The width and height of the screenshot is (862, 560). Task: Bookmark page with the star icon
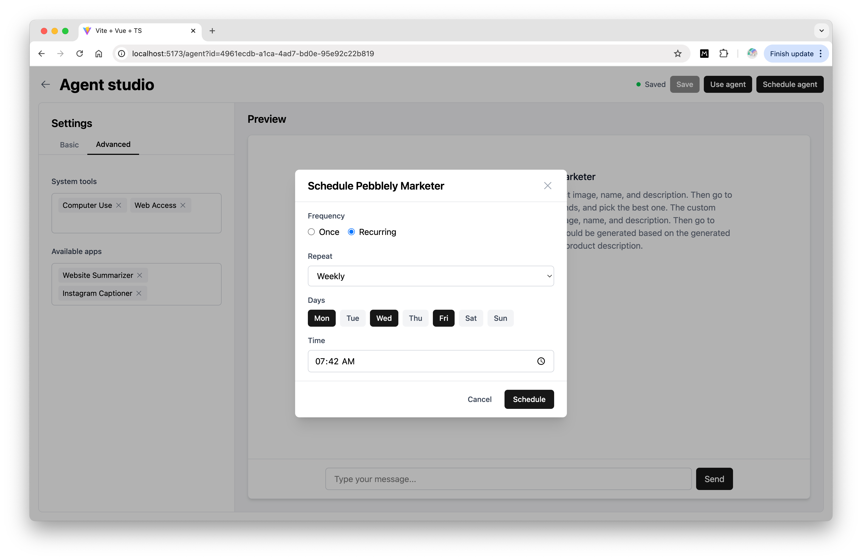coord(677,54)
